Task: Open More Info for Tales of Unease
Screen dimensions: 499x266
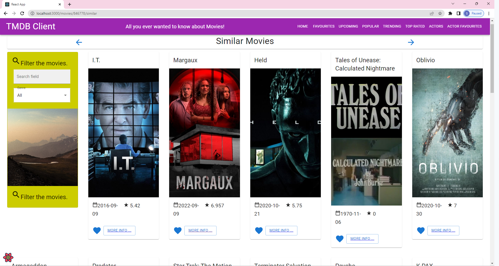Action: (x=362, y=239)
